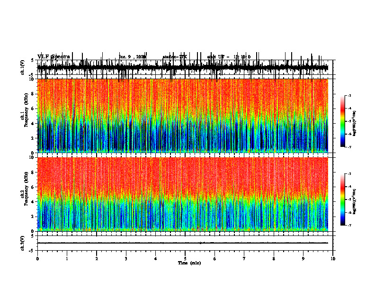This screenshot has width=375, height=290.
Task: Click the "ch.1 Frequency (kHz)" axis label
Action: tap(25, 110)
